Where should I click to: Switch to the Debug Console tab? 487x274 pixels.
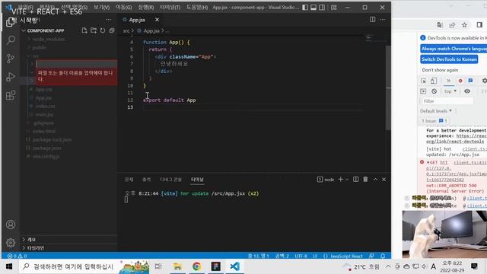170,180
